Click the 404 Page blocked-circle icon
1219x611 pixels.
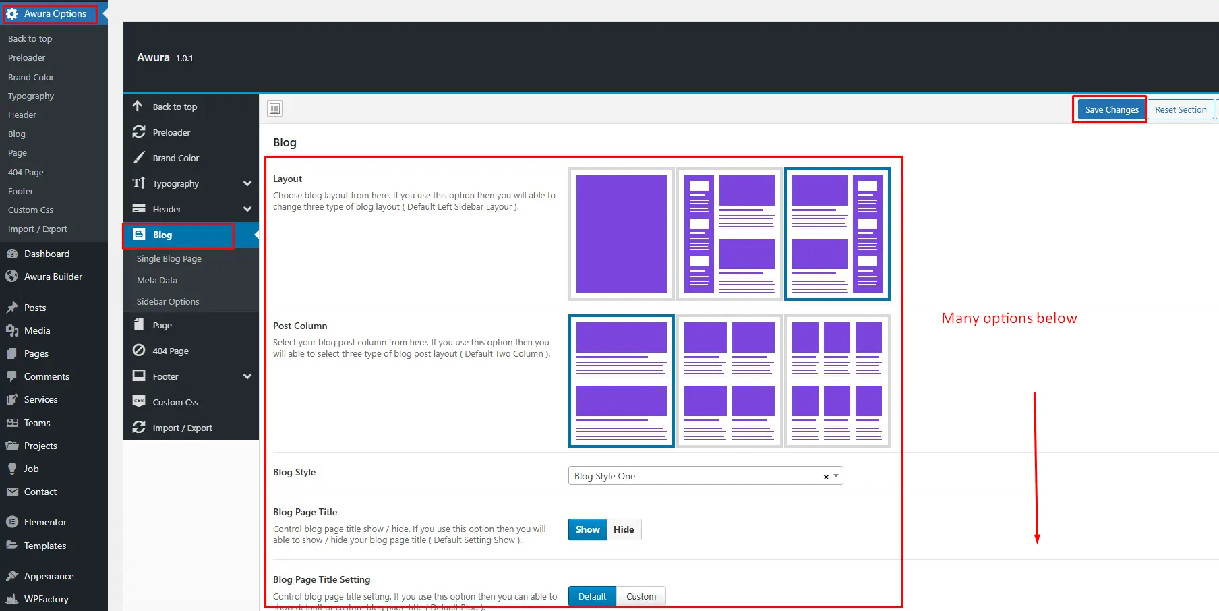[139, 350]
